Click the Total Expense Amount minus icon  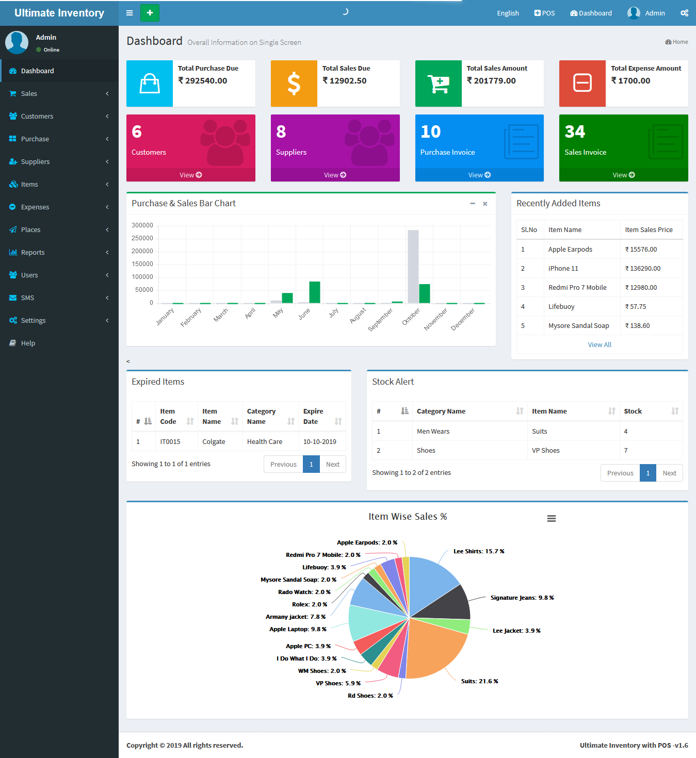[582, 84]
